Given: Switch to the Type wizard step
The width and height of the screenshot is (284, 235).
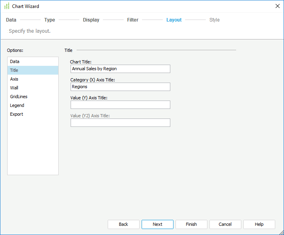Looking at the screenshot, I should 49,20.
